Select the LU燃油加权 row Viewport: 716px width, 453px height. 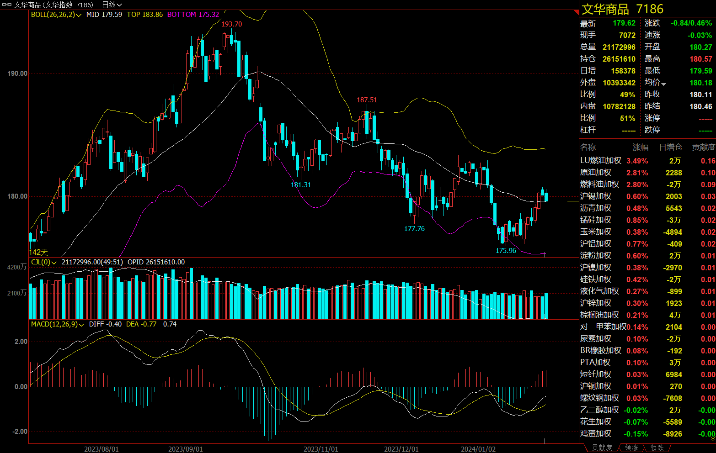[x=647, y=161]
